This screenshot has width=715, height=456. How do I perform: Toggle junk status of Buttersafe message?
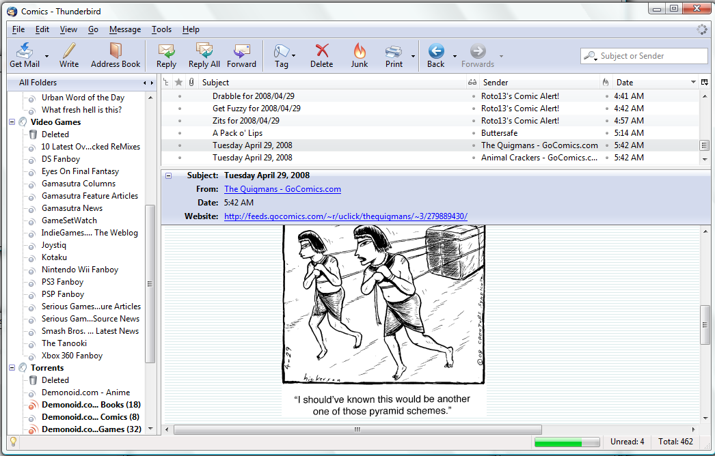click(x=606, y=133)
